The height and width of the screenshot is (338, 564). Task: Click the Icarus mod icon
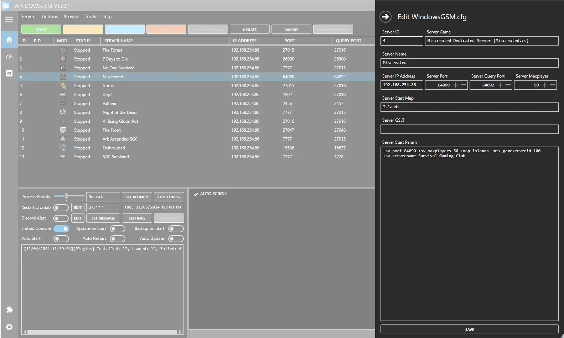[x=63, y=86]
